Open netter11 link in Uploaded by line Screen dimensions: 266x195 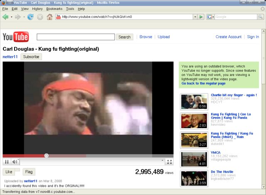point(30,181)
